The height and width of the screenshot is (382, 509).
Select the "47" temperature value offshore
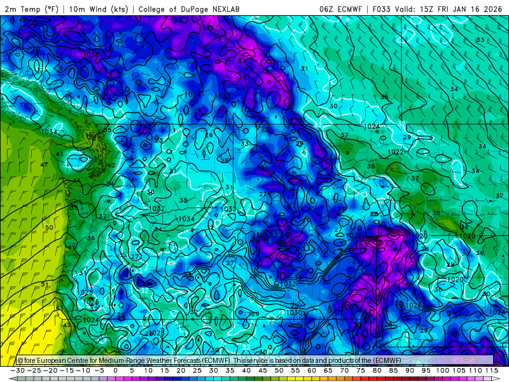[44, 165]
